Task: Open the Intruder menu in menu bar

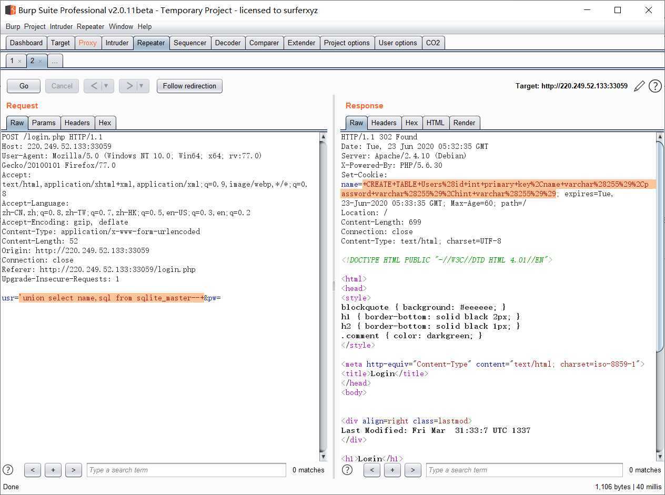Action: coord(62,26)
